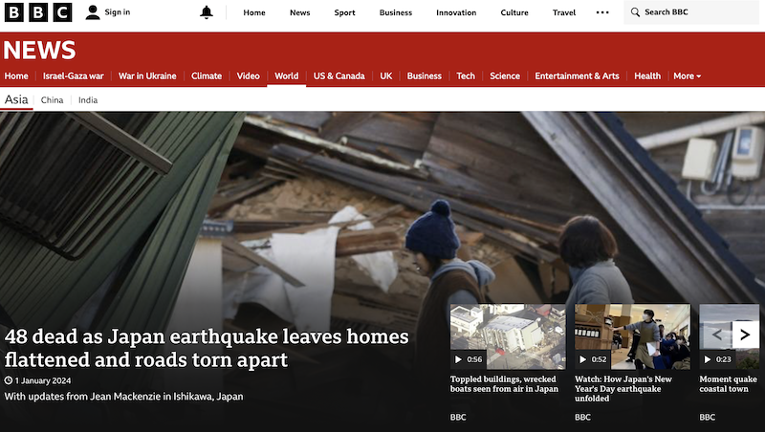The image size is (765, 432).
Task: Expand the More dropdown in news navigation
Action: (687, 76)
